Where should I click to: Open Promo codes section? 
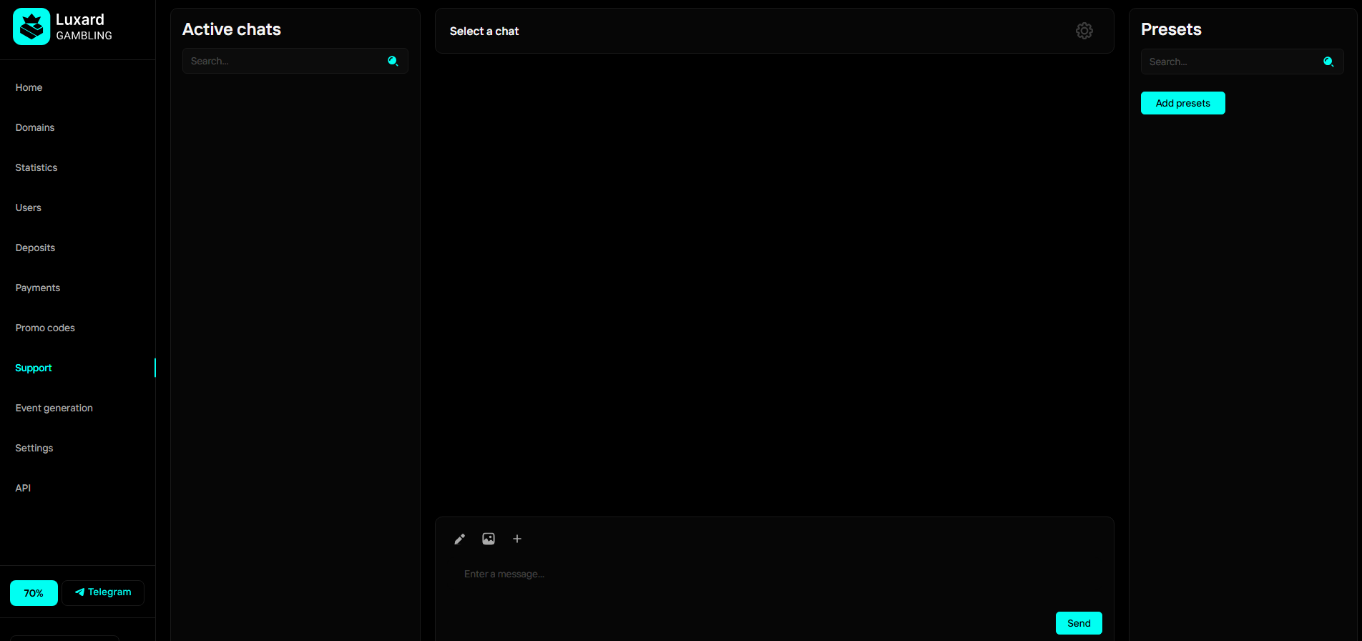pos(45,328)
